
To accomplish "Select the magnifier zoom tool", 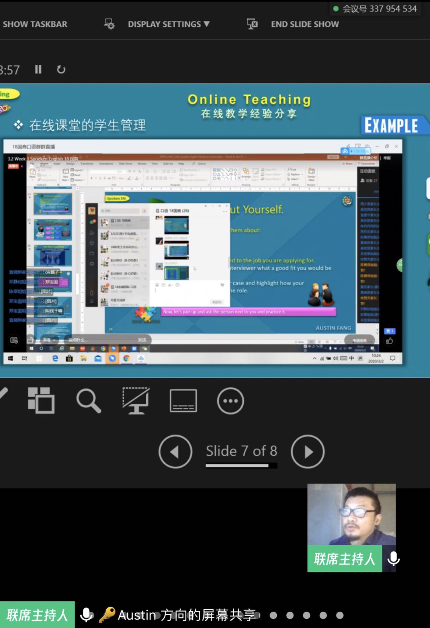I will click(88, 401).
